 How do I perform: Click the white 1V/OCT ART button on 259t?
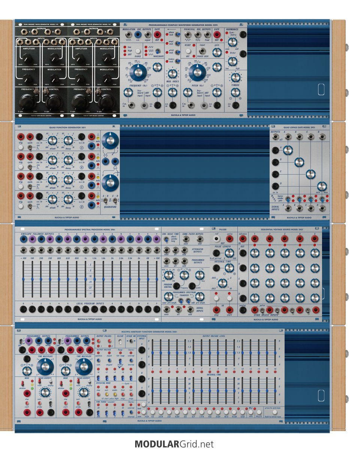click(188, 51)
